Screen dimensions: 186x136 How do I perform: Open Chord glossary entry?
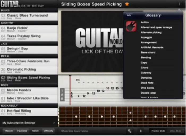[x=145, y=67]
